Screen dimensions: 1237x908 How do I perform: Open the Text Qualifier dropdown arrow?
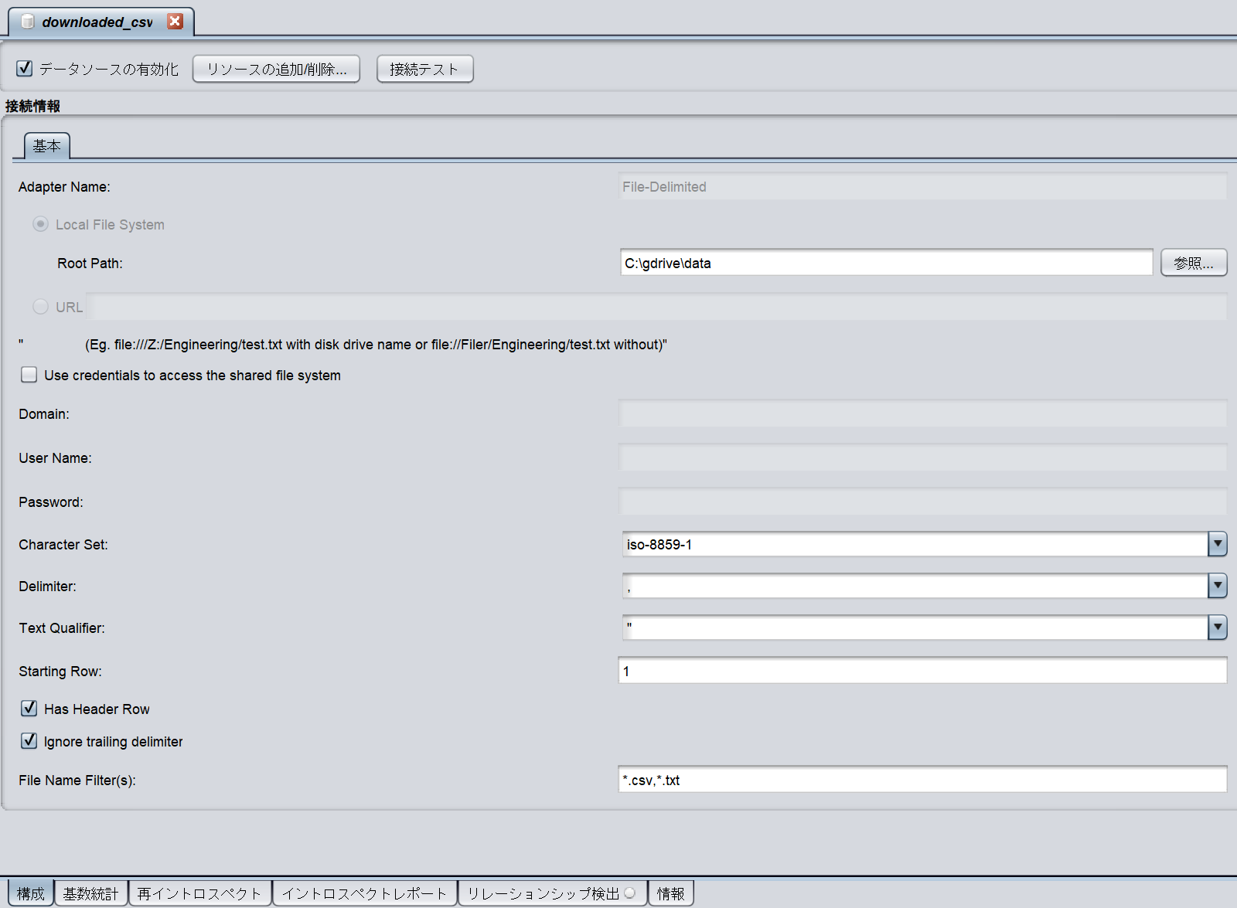(1218, 627)
